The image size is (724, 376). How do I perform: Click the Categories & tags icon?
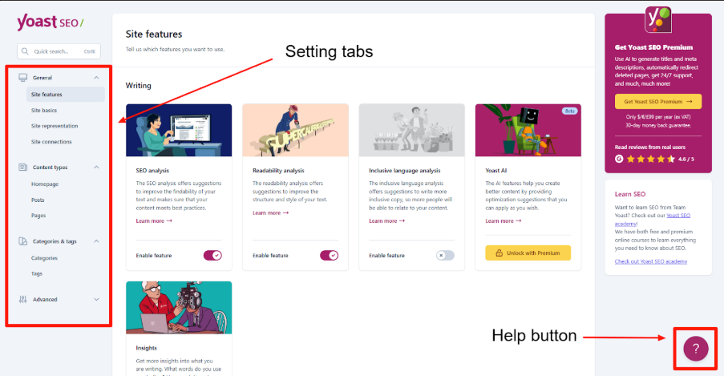pos(22,241)
